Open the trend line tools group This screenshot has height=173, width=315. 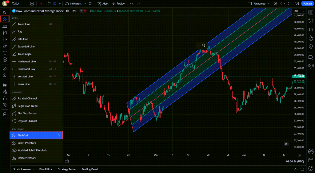click(5, 19)
